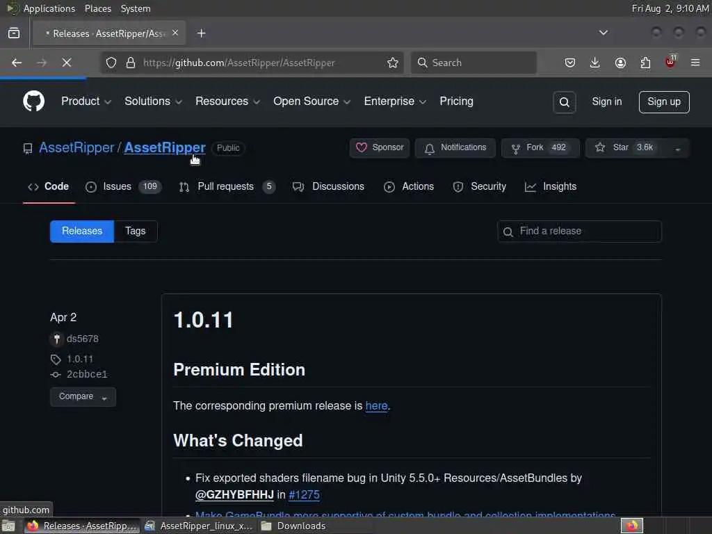The width and height of the screenshot is (712, 534).
Task: Open pull request #1275 link
Action: 305,494
